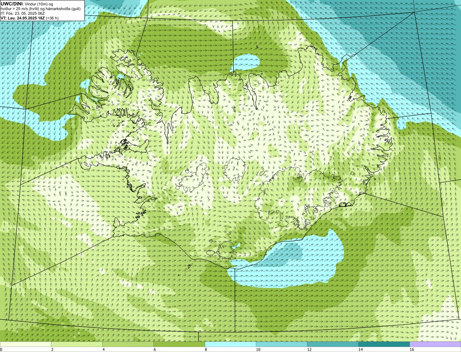Image resolution: width=461 pixels, height=352 pixels.
Task: Click the legend label '4'
Action: pyautogui.click(x=103, y=349)
